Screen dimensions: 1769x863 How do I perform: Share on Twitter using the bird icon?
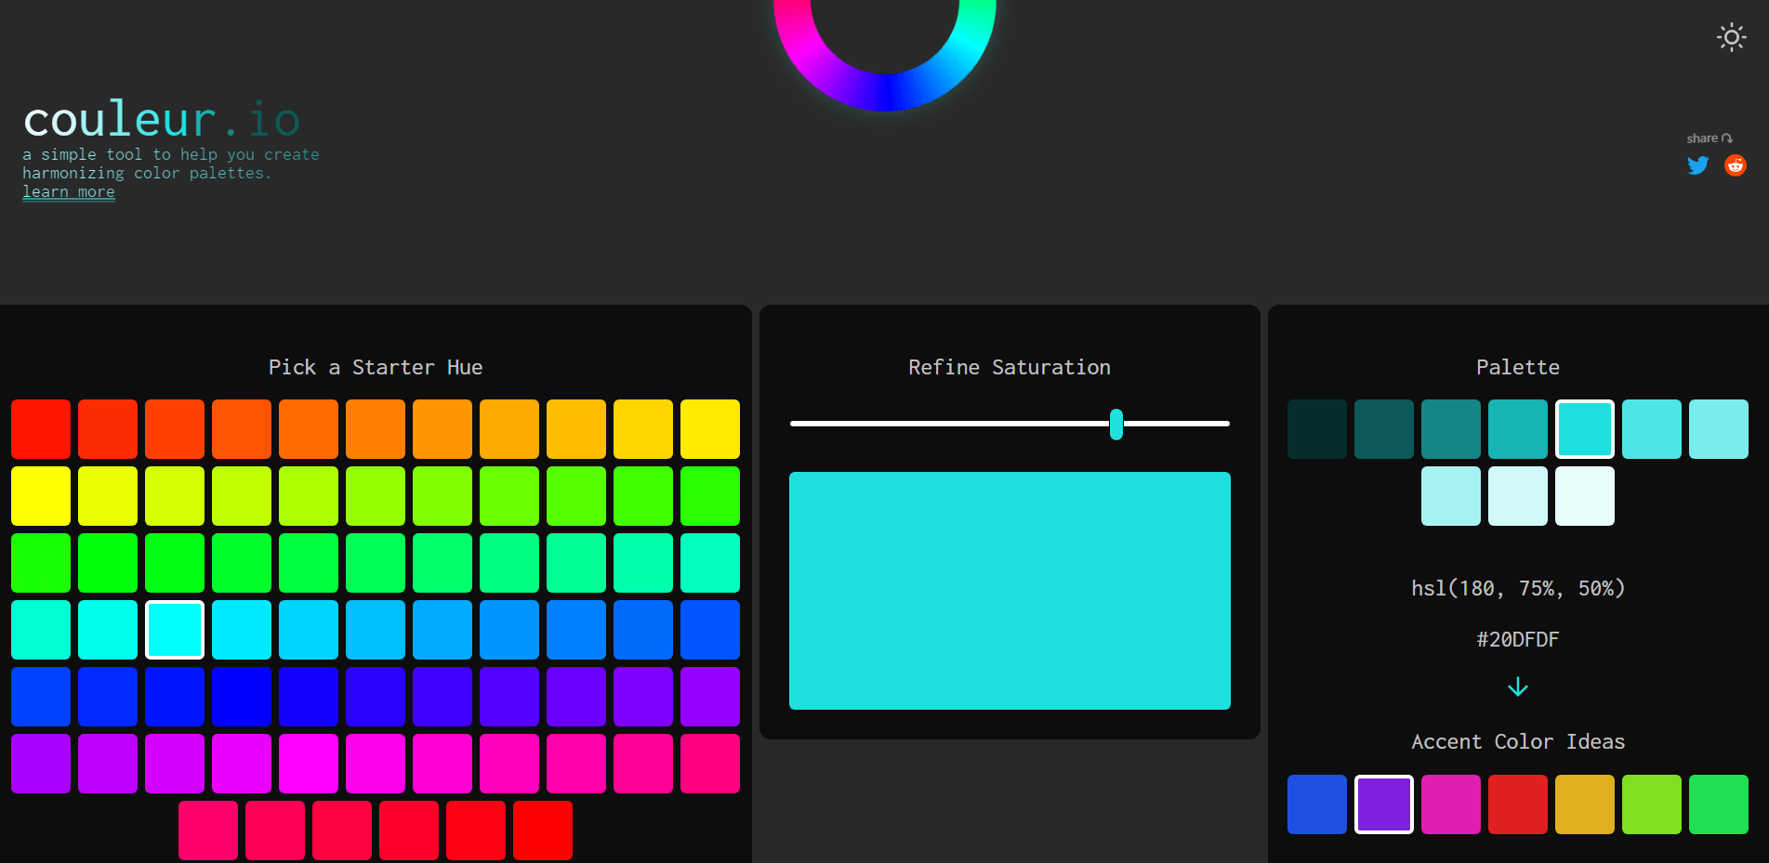point(1697,165)
